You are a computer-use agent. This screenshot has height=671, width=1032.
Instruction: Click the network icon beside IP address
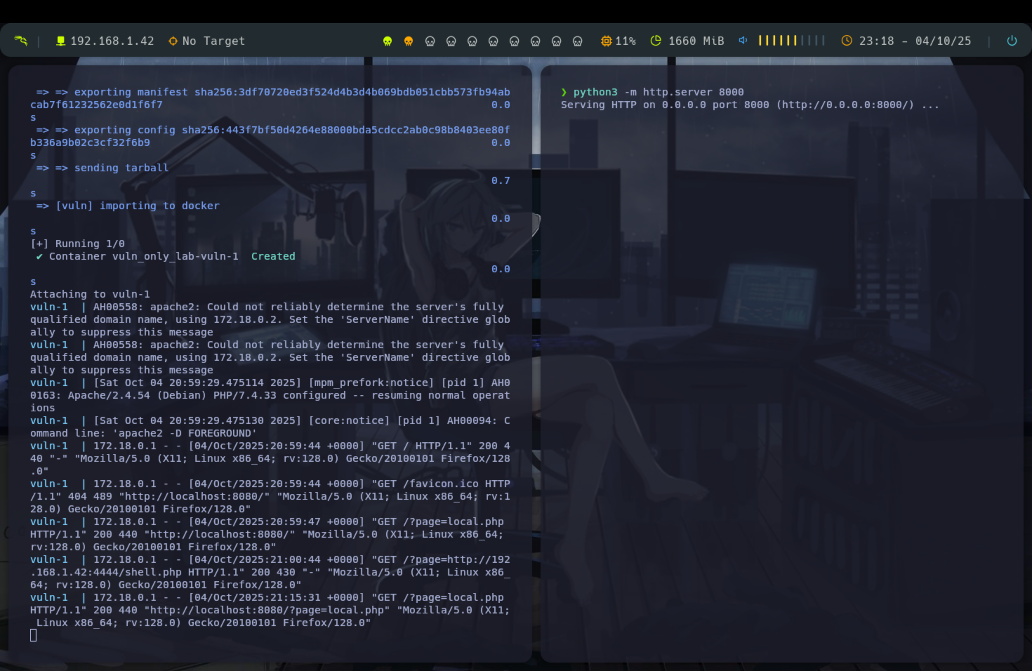(61, 41)
